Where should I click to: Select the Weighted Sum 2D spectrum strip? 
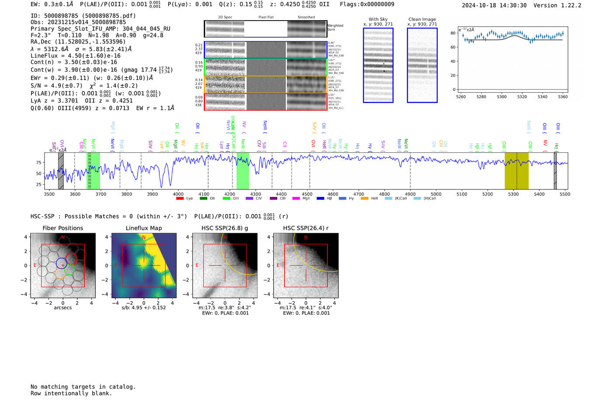click(x=265, y=29)
